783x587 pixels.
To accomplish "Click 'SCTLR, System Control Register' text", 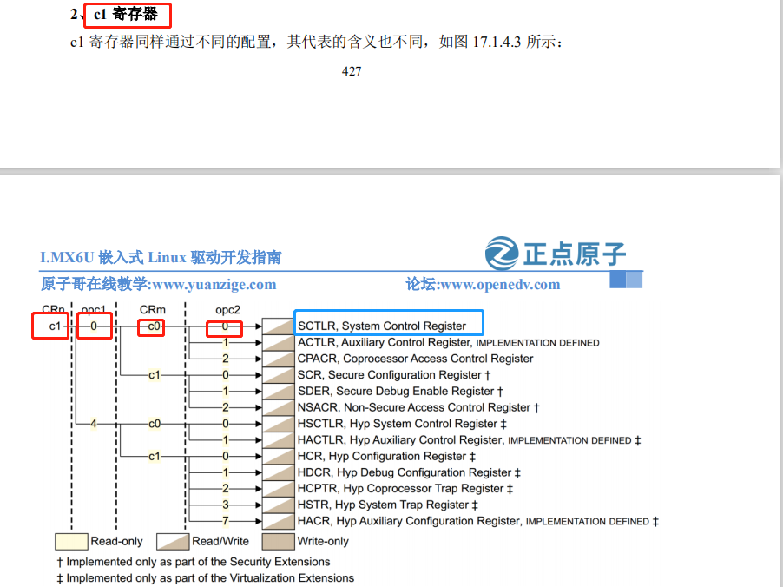I will coord(381,326).
